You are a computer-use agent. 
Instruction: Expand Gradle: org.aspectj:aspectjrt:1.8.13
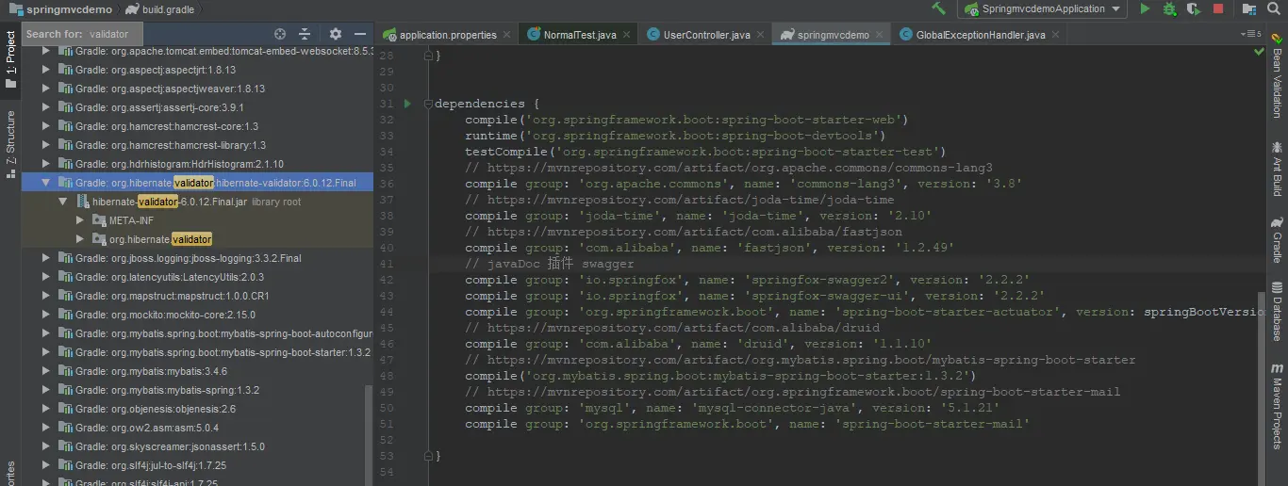click(47, 70)
